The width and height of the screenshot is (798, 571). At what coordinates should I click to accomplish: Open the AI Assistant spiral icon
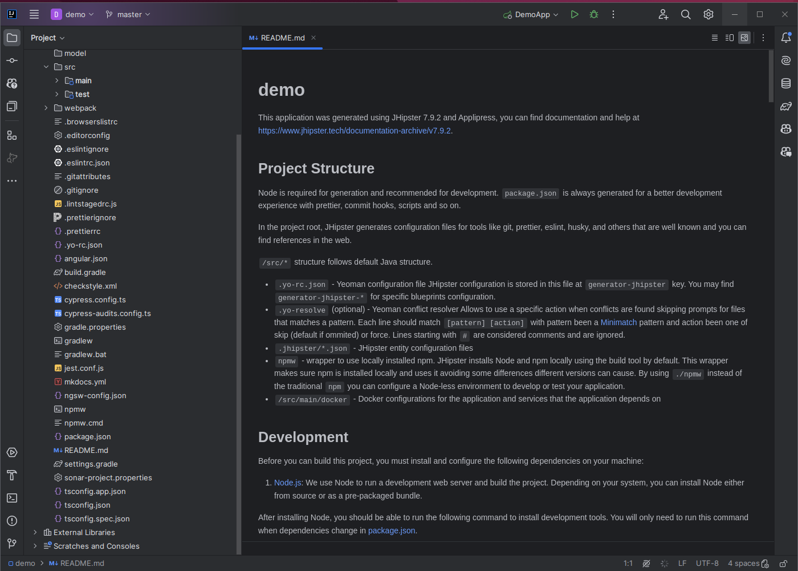[x=786, y=60]
